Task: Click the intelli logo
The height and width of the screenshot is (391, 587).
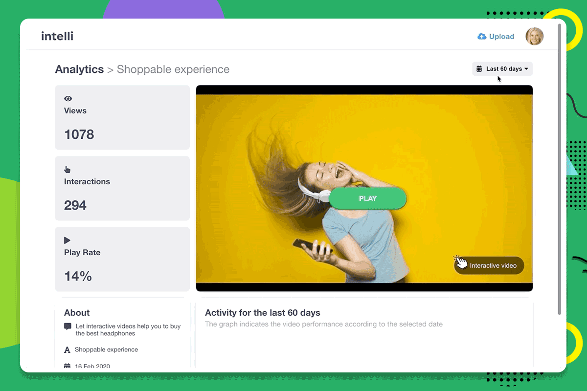Action: pyautogui.click(x=57, y=36)
